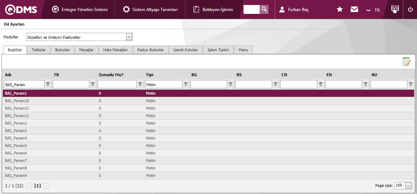Click the favorites star icon
Screen dimensions: 417x194
(340, 10)
